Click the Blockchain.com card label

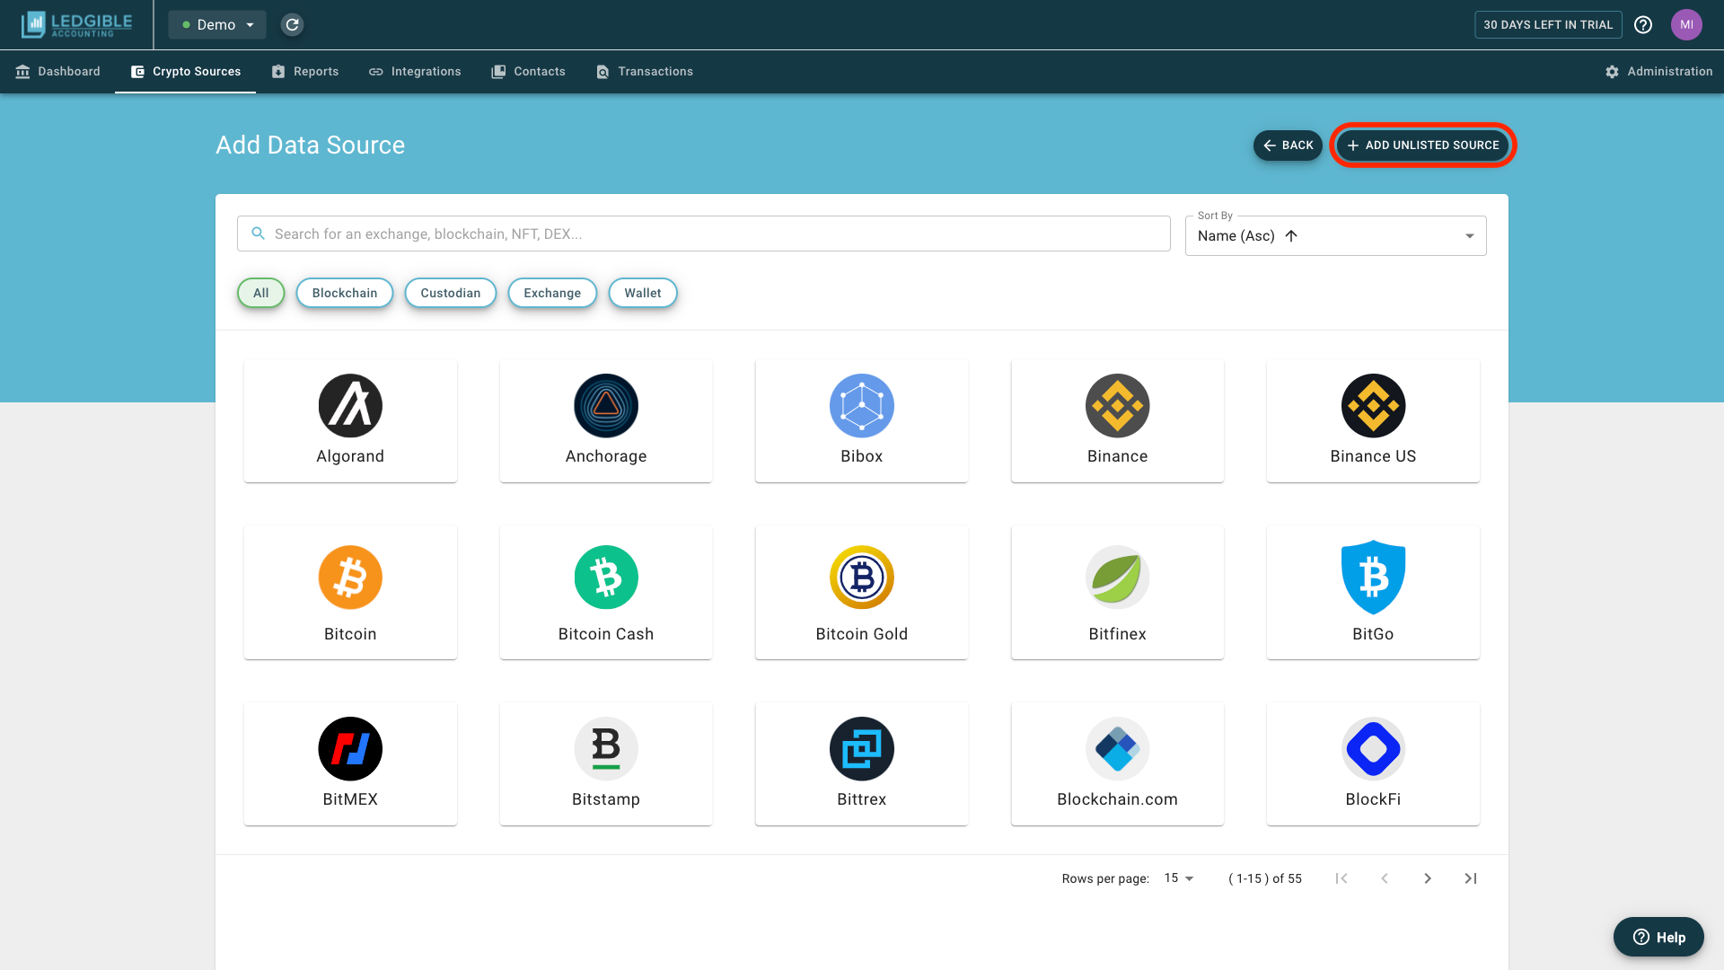point(1118,799)
